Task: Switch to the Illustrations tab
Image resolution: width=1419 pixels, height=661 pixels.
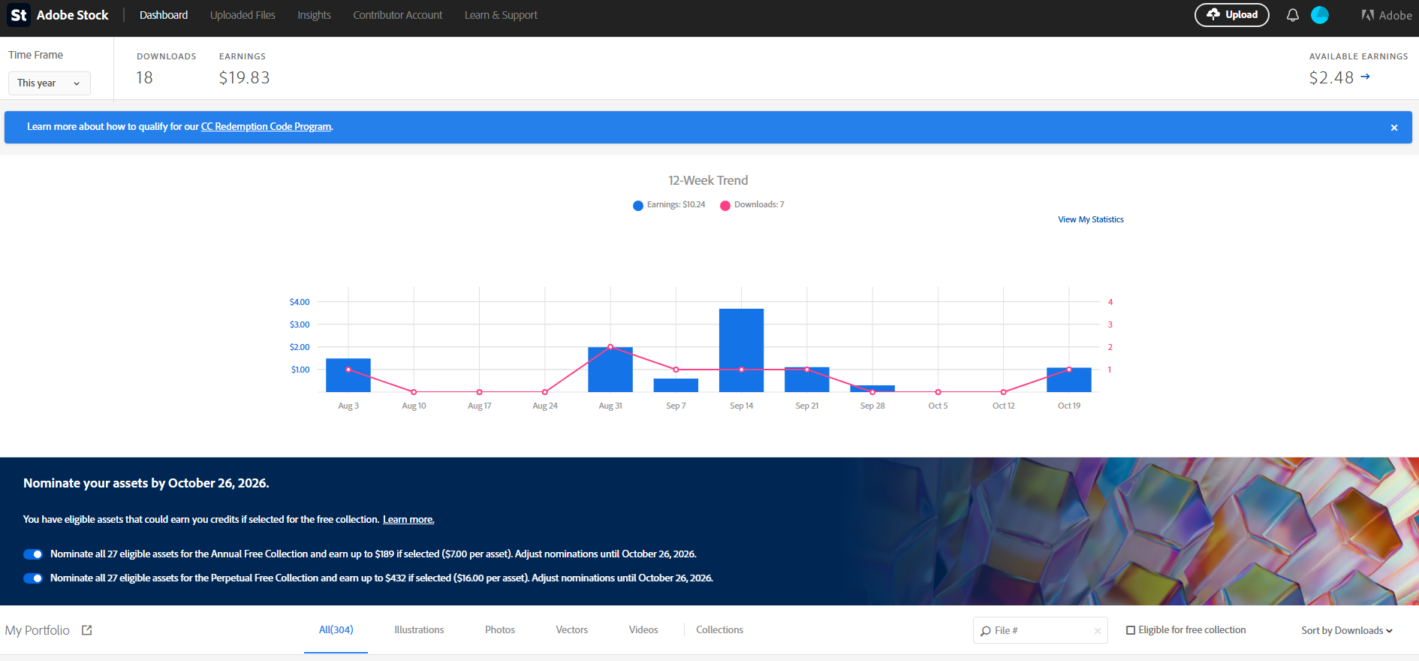Action: click(419, 630)
